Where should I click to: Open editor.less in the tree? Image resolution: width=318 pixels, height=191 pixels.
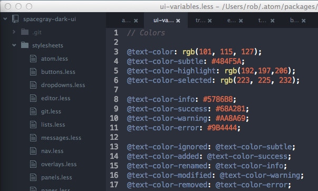pyautogui.click(x=56, y=98)
